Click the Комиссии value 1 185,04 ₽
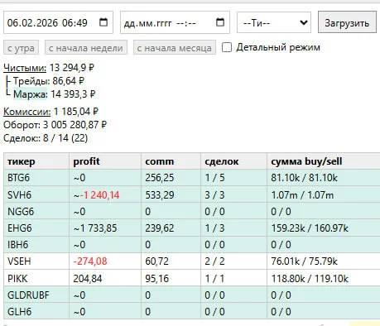Screen dimensions: 380x326 tap(76, 112)
